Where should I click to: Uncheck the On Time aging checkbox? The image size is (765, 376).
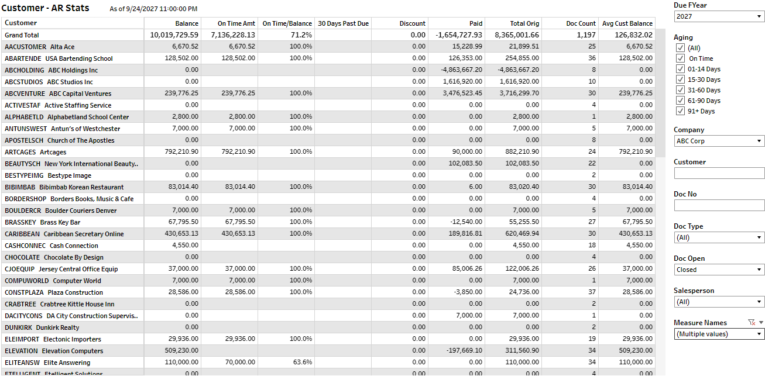tap(680, 58)
